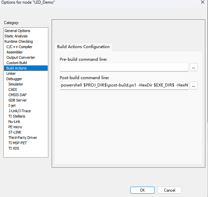Select TI Stellaris entry

tap(17, 116)
